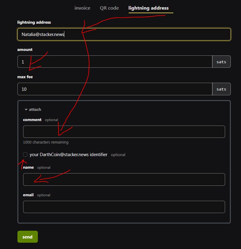Click the attach section heading text

point(35,110)
